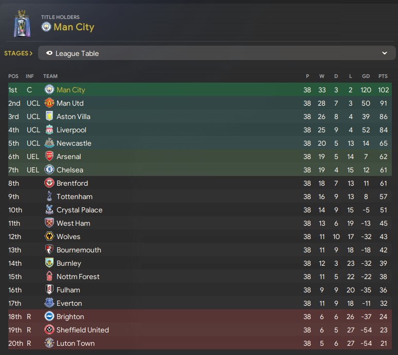This screenshot has width=398, height=355.
Task: Select the Chelsea team name
Action: point(69,170)
